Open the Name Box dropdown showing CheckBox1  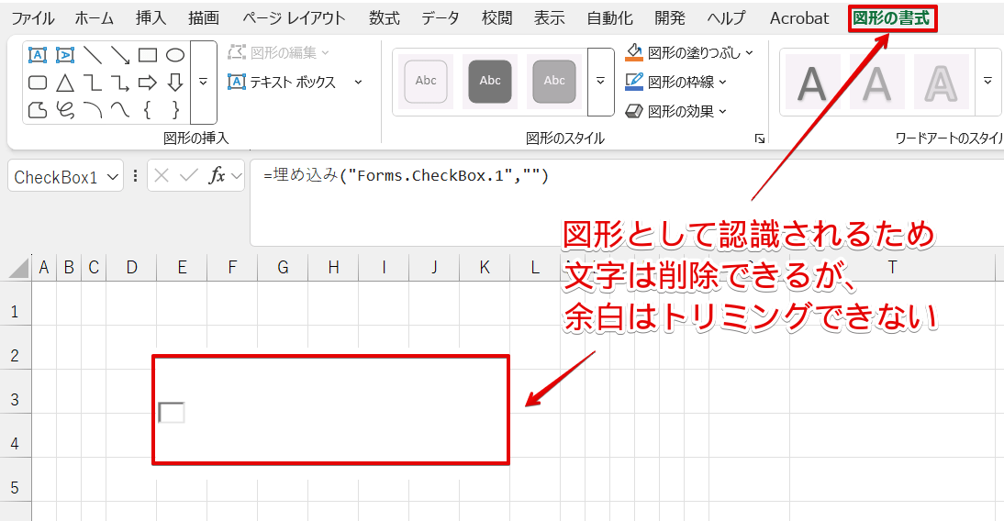click(x=113, y=177)
